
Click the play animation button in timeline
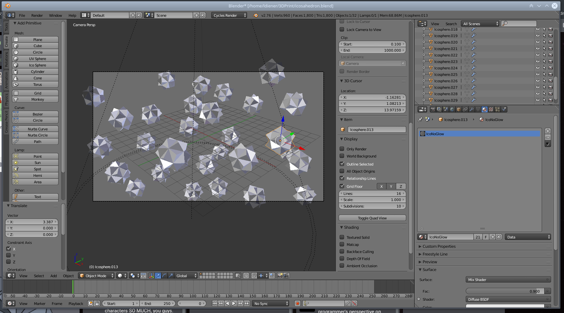click(234, 303)
